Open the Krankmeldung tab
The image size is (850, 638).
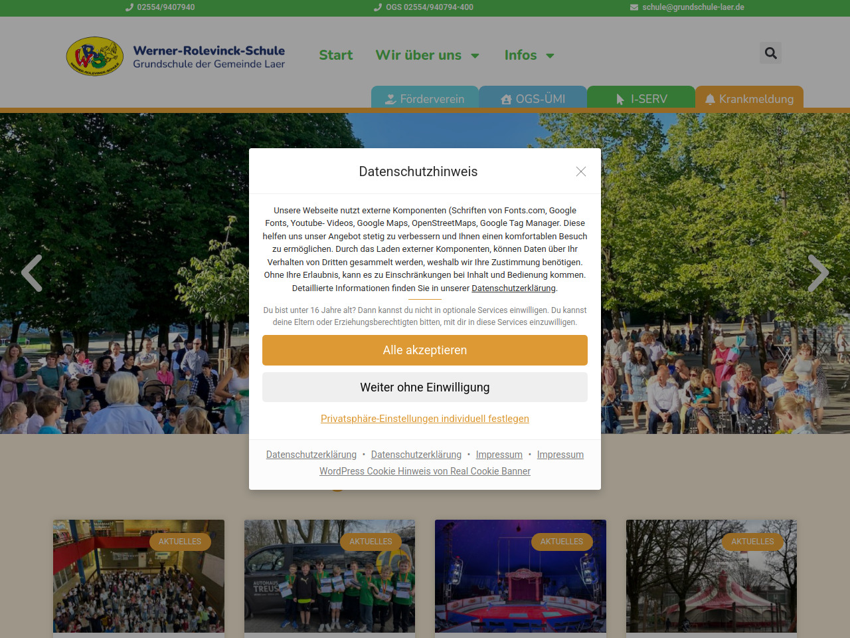coord(749,98)
